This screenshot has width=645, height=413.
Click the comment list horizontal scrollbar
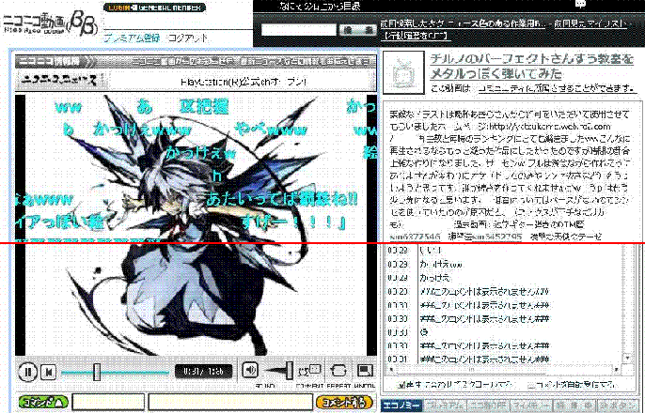pos(504,370)
